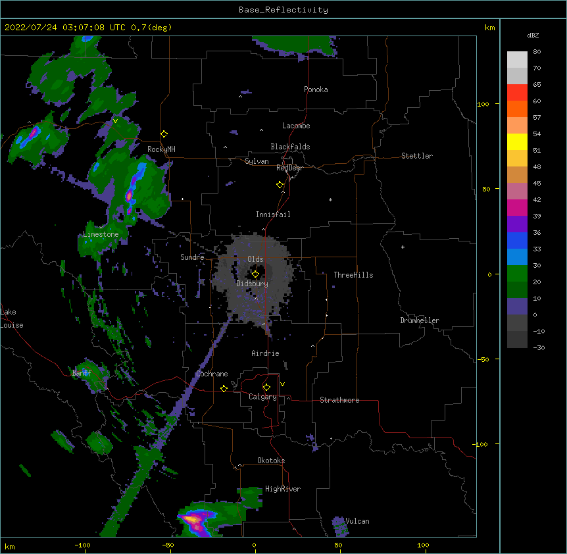The height and width of the screenshot is (554, 567).
Task: Click the 20 dBZ green legend swatch
Action: [x=517, y=274]
